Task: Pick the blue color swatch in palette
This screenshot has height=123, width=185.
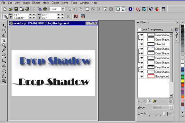Action: [182, 69]
